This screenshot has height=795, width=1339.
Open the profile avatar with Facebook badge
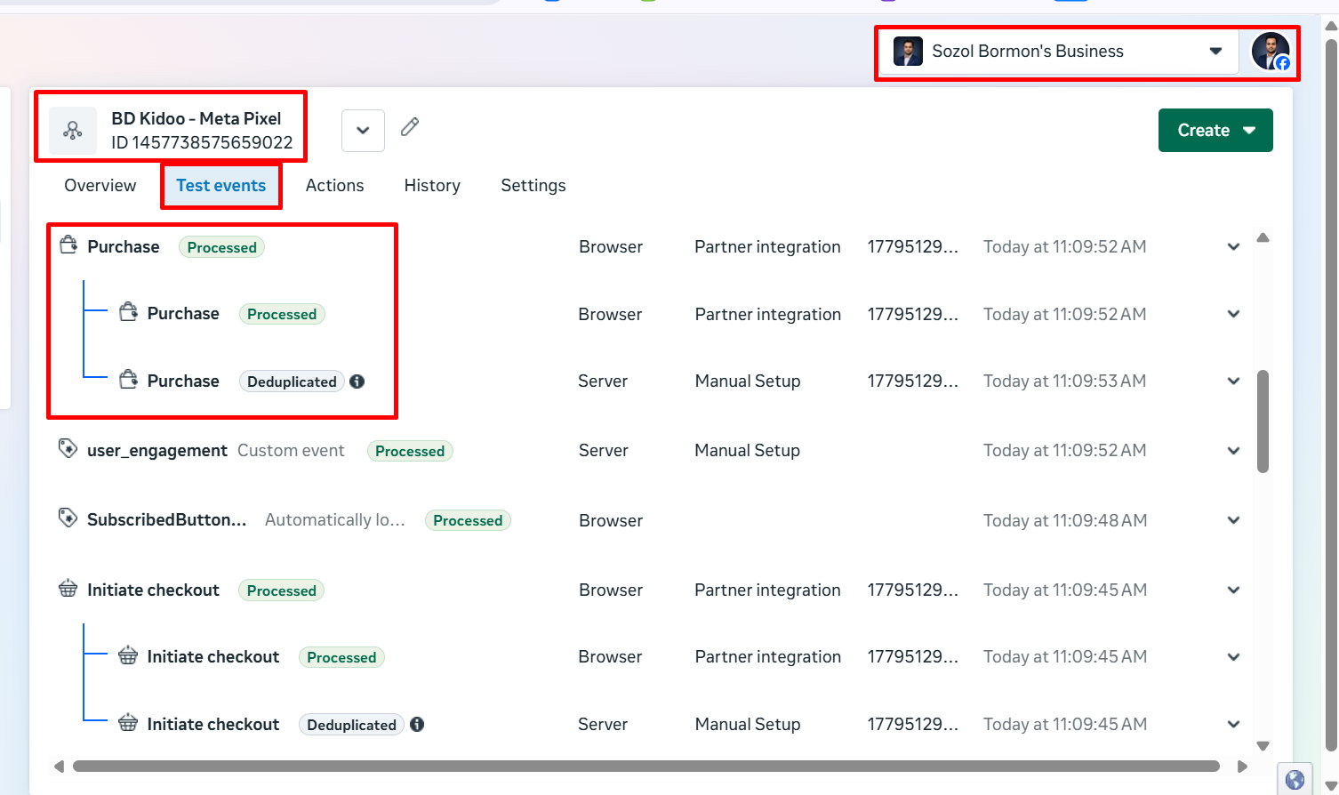point(1271,52)
